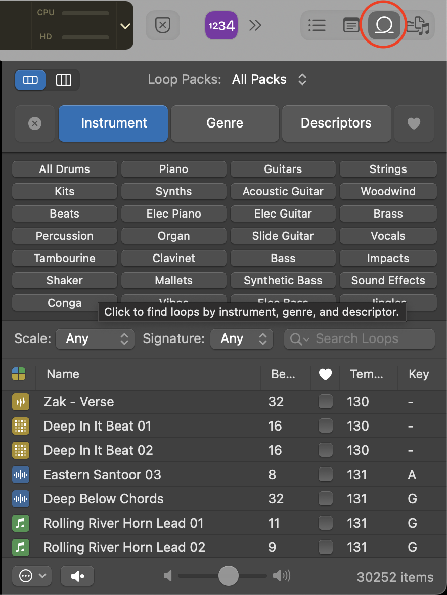Open the Loop Browser with loop icon
The width and height of the screenshot is (447, 595).
pyautogui.click(x=384, y=25)
